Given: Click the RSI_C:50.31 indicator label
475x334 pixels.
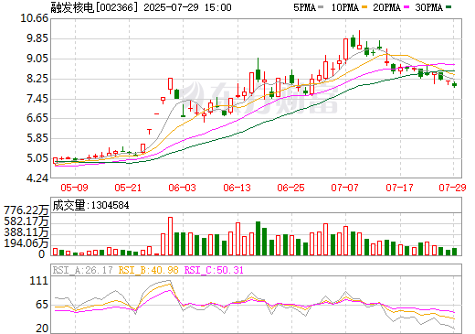Looking at the screenshot, I should tap(214, 270).
